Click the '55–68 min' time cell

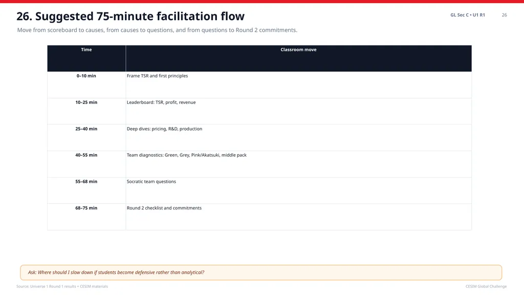86,191
